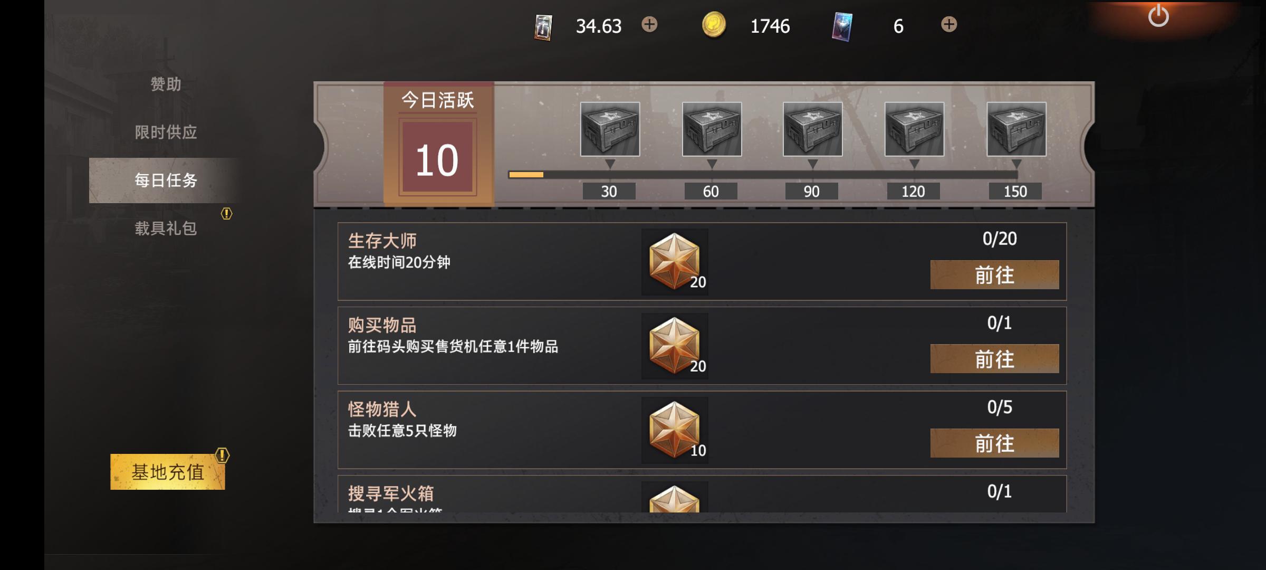Viewport: 1266px width, 570px height.
Task: Switch to the 赞助 tab
Action: (x=166, y=84)
